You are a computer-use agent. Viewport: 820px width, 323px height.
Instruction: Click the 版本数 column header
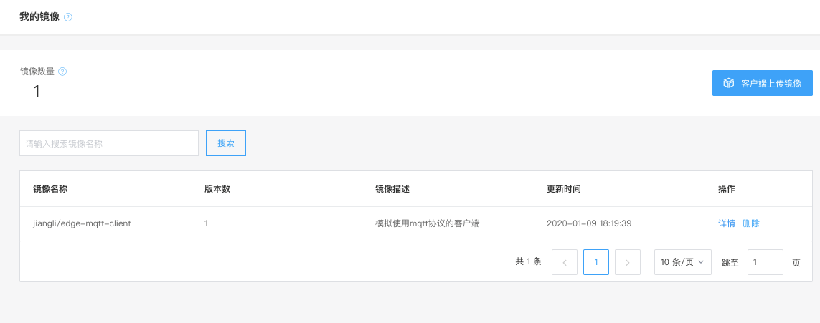click(x=217, y=189)
